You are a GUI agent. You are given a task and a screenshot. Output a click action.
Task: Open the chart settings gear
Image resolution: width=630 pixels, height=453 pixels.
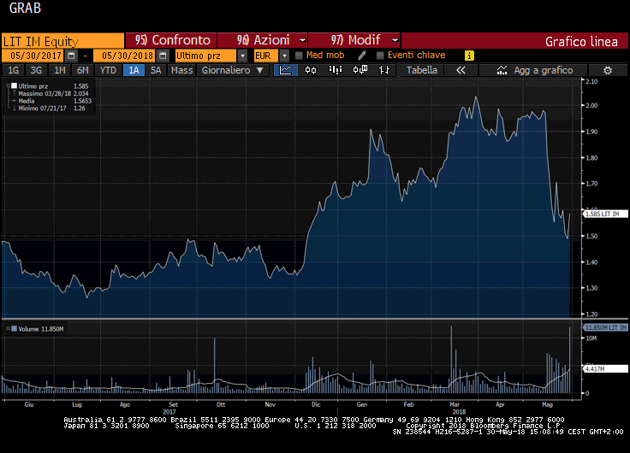tap(607, 70)
